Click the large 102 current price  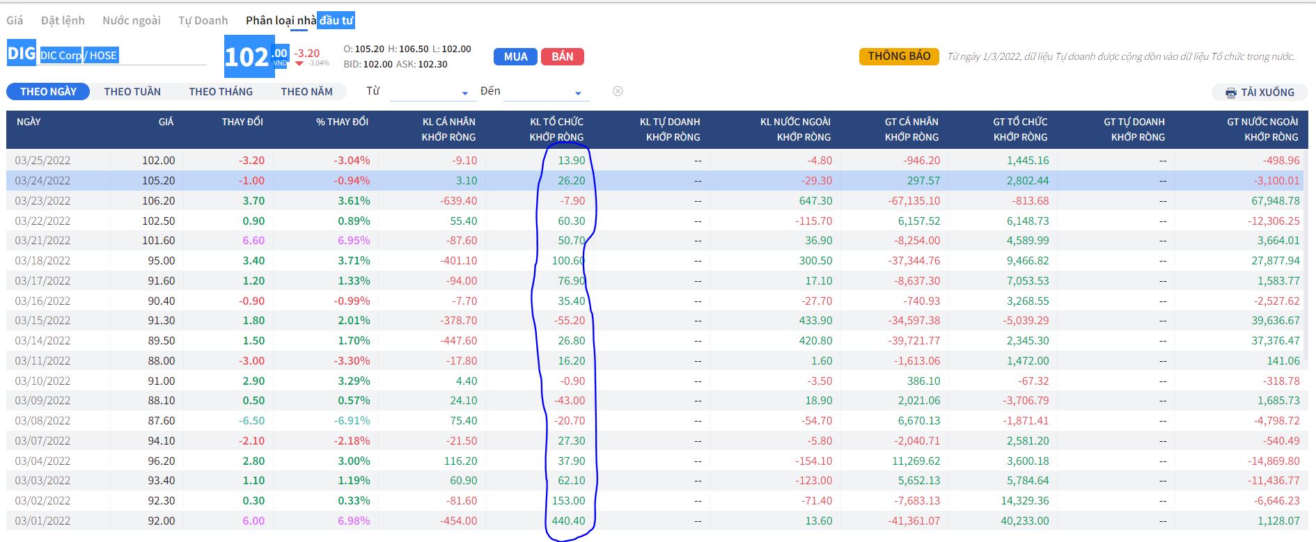pyautogui.click(x=246, y=56)
